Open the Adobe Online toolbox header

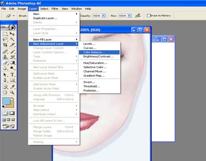[9, 28]
